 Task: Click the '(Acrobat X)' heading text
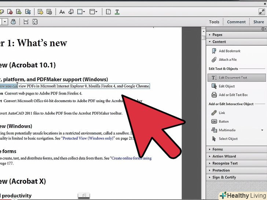coord(28,181)
